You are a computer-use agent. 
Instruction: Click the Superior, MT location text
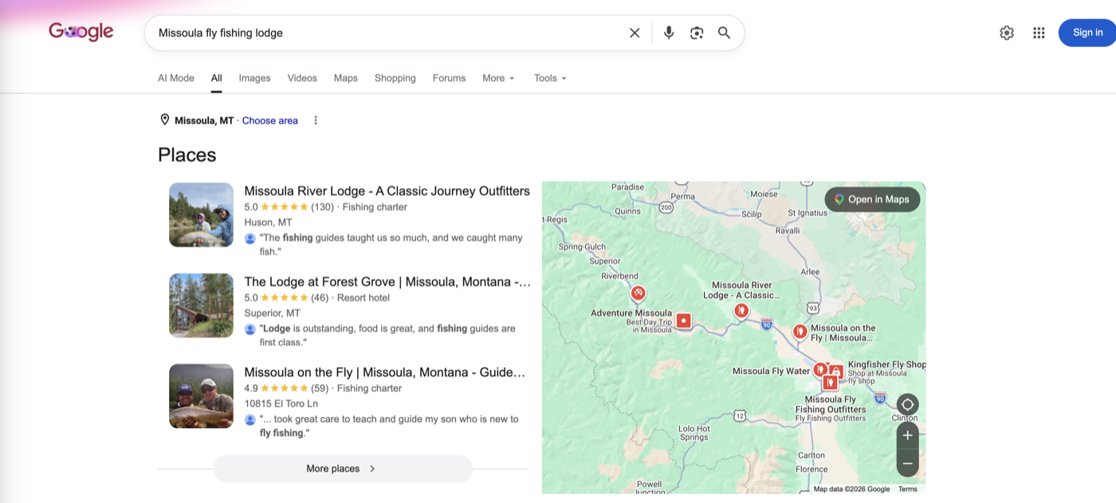(272, 313)
